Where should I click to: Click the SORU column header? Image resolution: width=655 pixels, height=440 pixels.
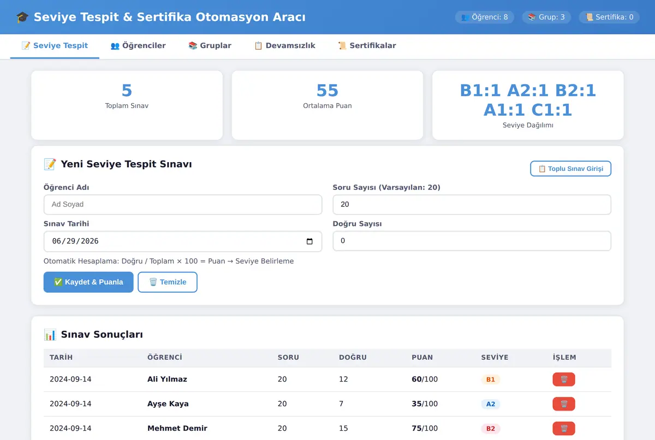click(288, 358)
